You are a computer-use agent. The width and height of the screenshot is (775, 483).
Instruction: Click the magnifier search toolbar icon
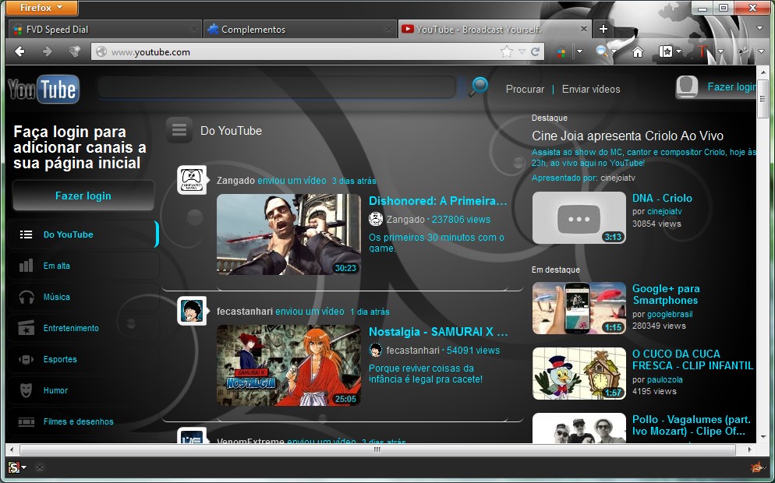[x=601, y=51]
